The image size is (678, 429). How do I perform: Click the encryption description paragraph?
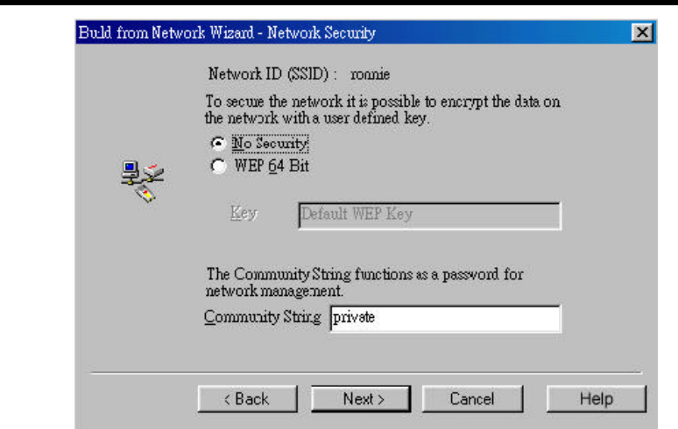[382, 109]
